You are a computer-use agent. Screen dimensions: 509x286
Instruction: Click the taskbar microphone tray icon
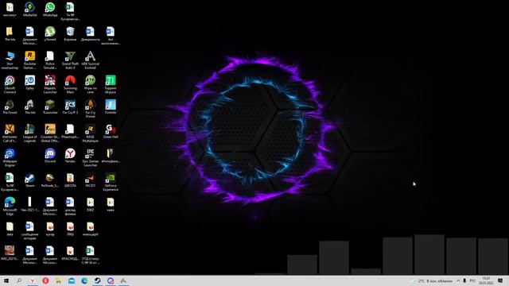pos(464,280)
